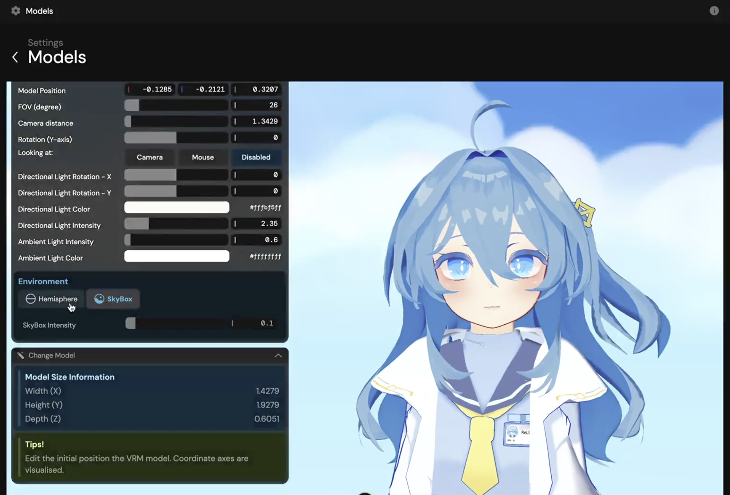Click the Model Position Z value 0.3207
The width and height of the screenshot is (730, 495).
tap(256, 89)
